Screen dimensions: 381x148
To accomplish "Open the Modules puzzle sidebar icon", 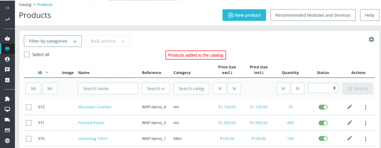I will click(7, 99).
